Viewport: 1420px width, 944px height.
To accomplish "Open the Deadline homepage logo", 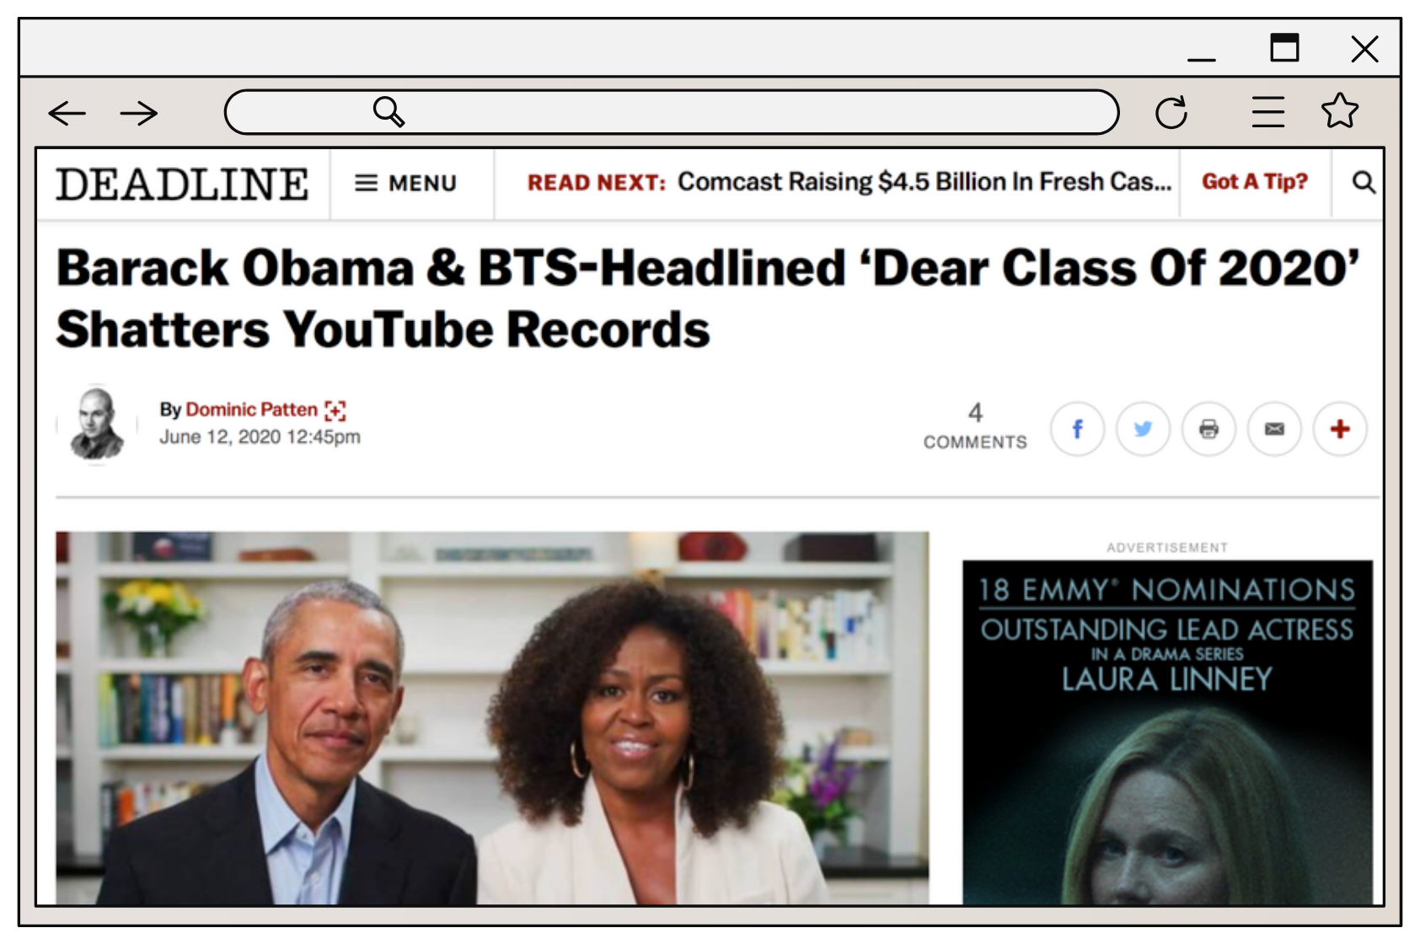I will tap(182, 185).
